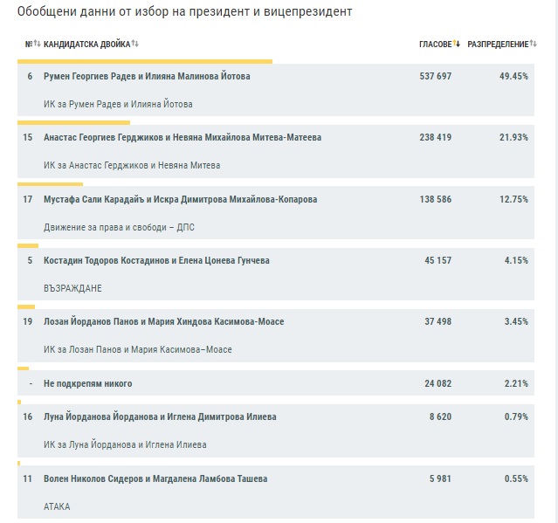Select row Анастас Георгиев Герджиков candidate pair
Viewport: 558px width, 523px height.
(276, 151)
